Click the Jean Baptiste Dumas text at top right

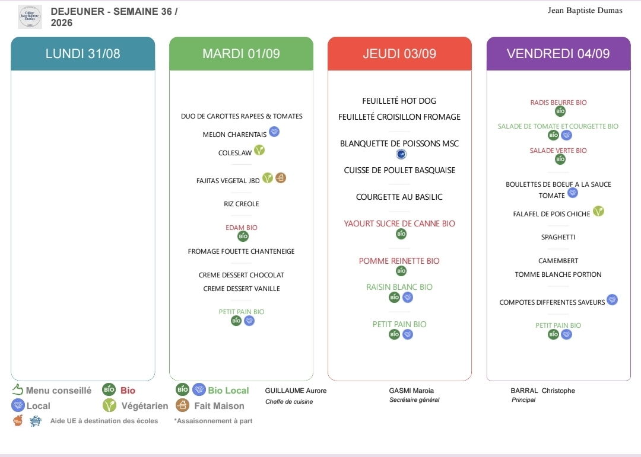(585, 11)
